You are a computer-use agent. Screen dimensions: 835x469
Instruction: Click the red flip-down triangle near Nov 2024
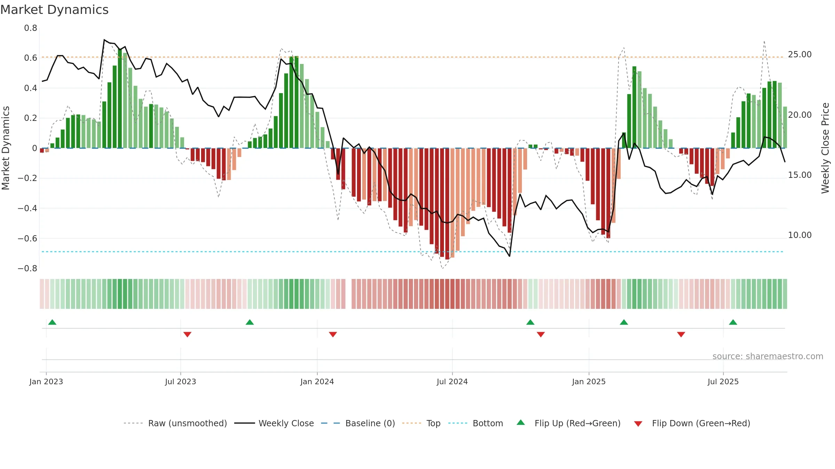point(541,335)
